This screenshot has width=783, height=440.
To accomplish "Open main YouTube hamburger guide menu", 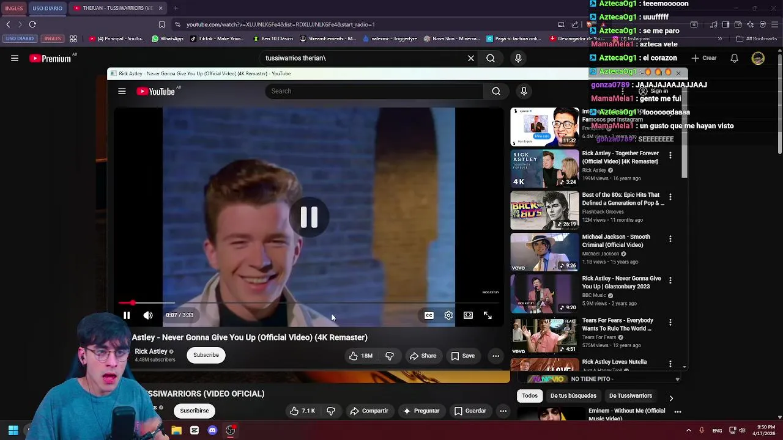I will point(15,58).
